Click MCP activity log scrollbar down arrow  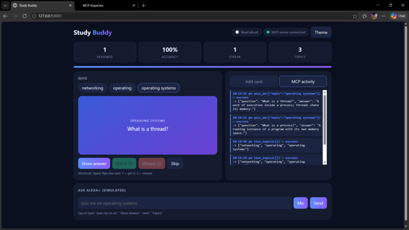point(325,162)
